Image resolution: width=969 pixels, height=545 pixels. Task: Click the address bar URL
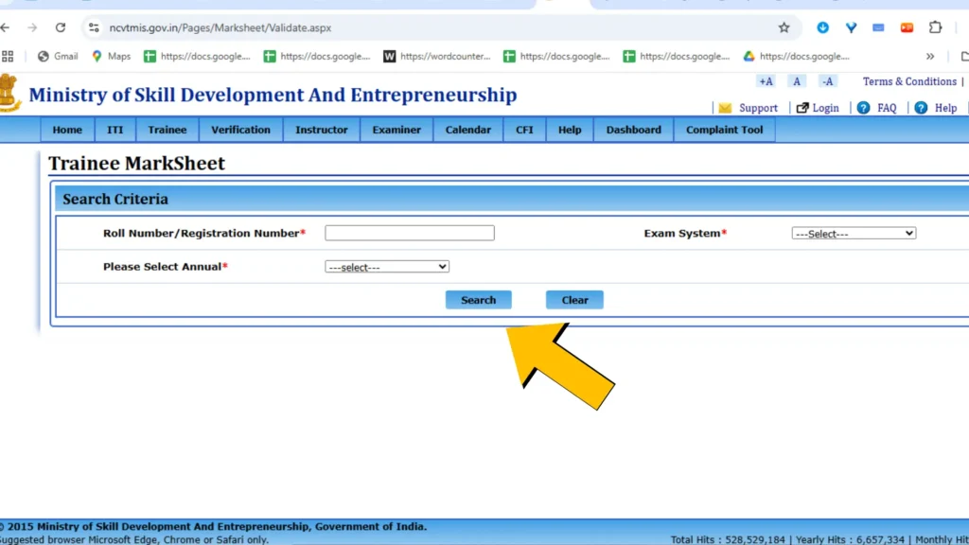(220, 27)
